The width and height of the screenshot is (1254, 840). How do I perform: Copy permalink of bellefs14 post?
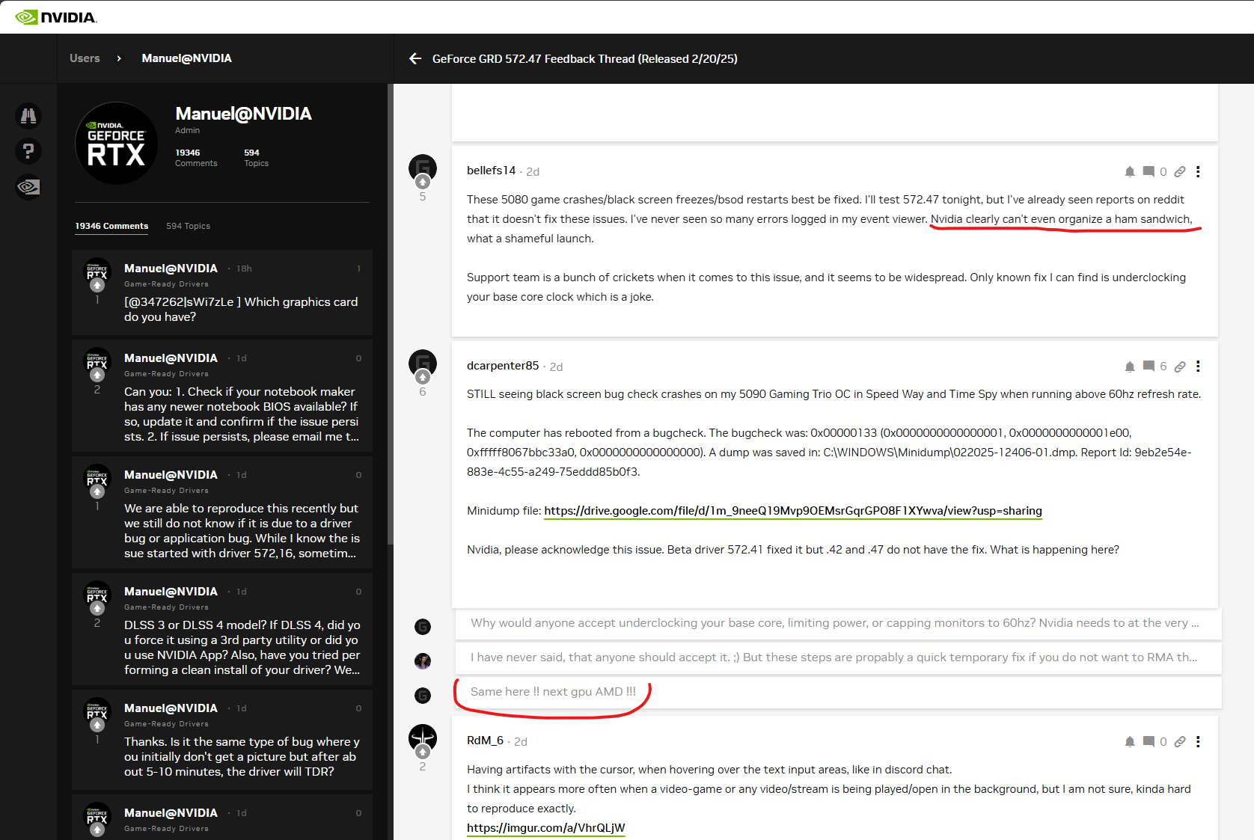point(1180,171)
